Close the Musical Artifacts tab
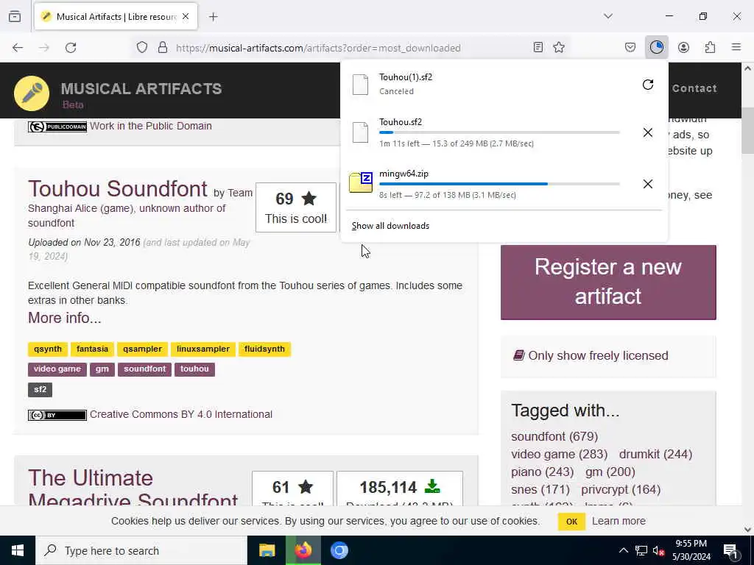Image resolution: width=754 pixels, height=565 pixels. [x=186, y=17]
